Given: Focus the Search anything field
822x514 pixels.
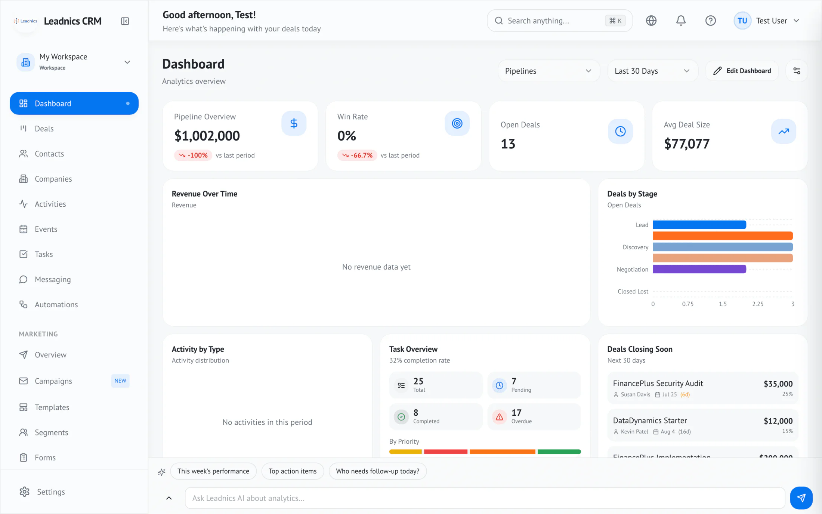Looking at the screenshot, I should pyautogui.click(x=559, y=21).
